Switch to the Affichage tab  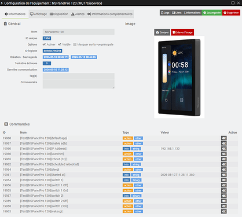[38, 14]
